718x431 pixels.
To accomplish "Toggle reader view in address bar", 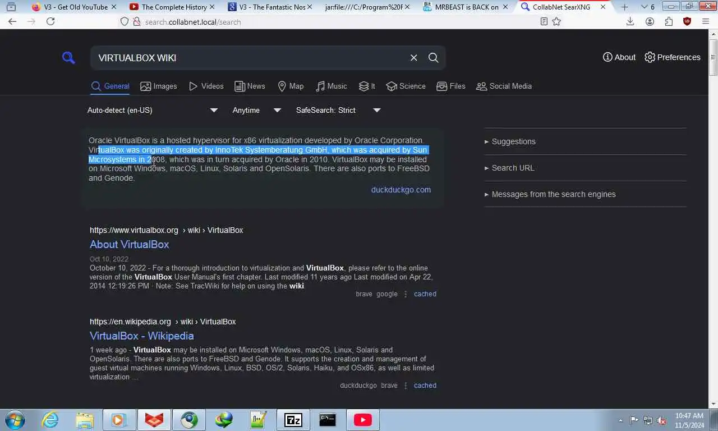I will click(544, 21).
